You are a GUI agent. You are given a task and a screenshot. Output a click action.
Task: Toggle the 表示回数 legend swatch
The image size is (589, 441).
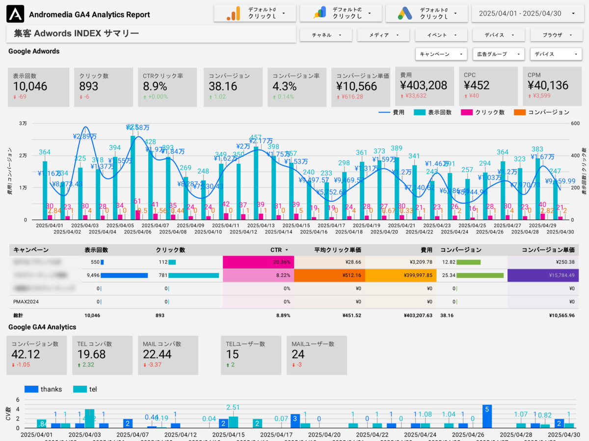[x=420, y=112]
